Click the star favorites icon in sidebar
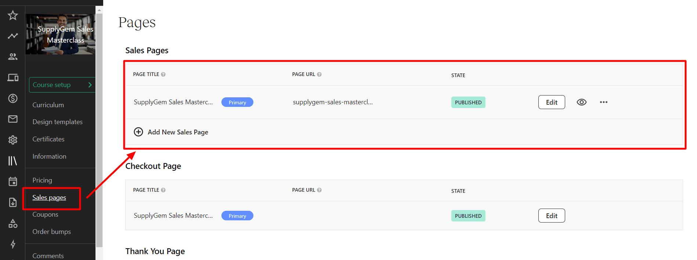Image resolution: width=697 pixels, height=260 pixels. [x=13, y=15]
